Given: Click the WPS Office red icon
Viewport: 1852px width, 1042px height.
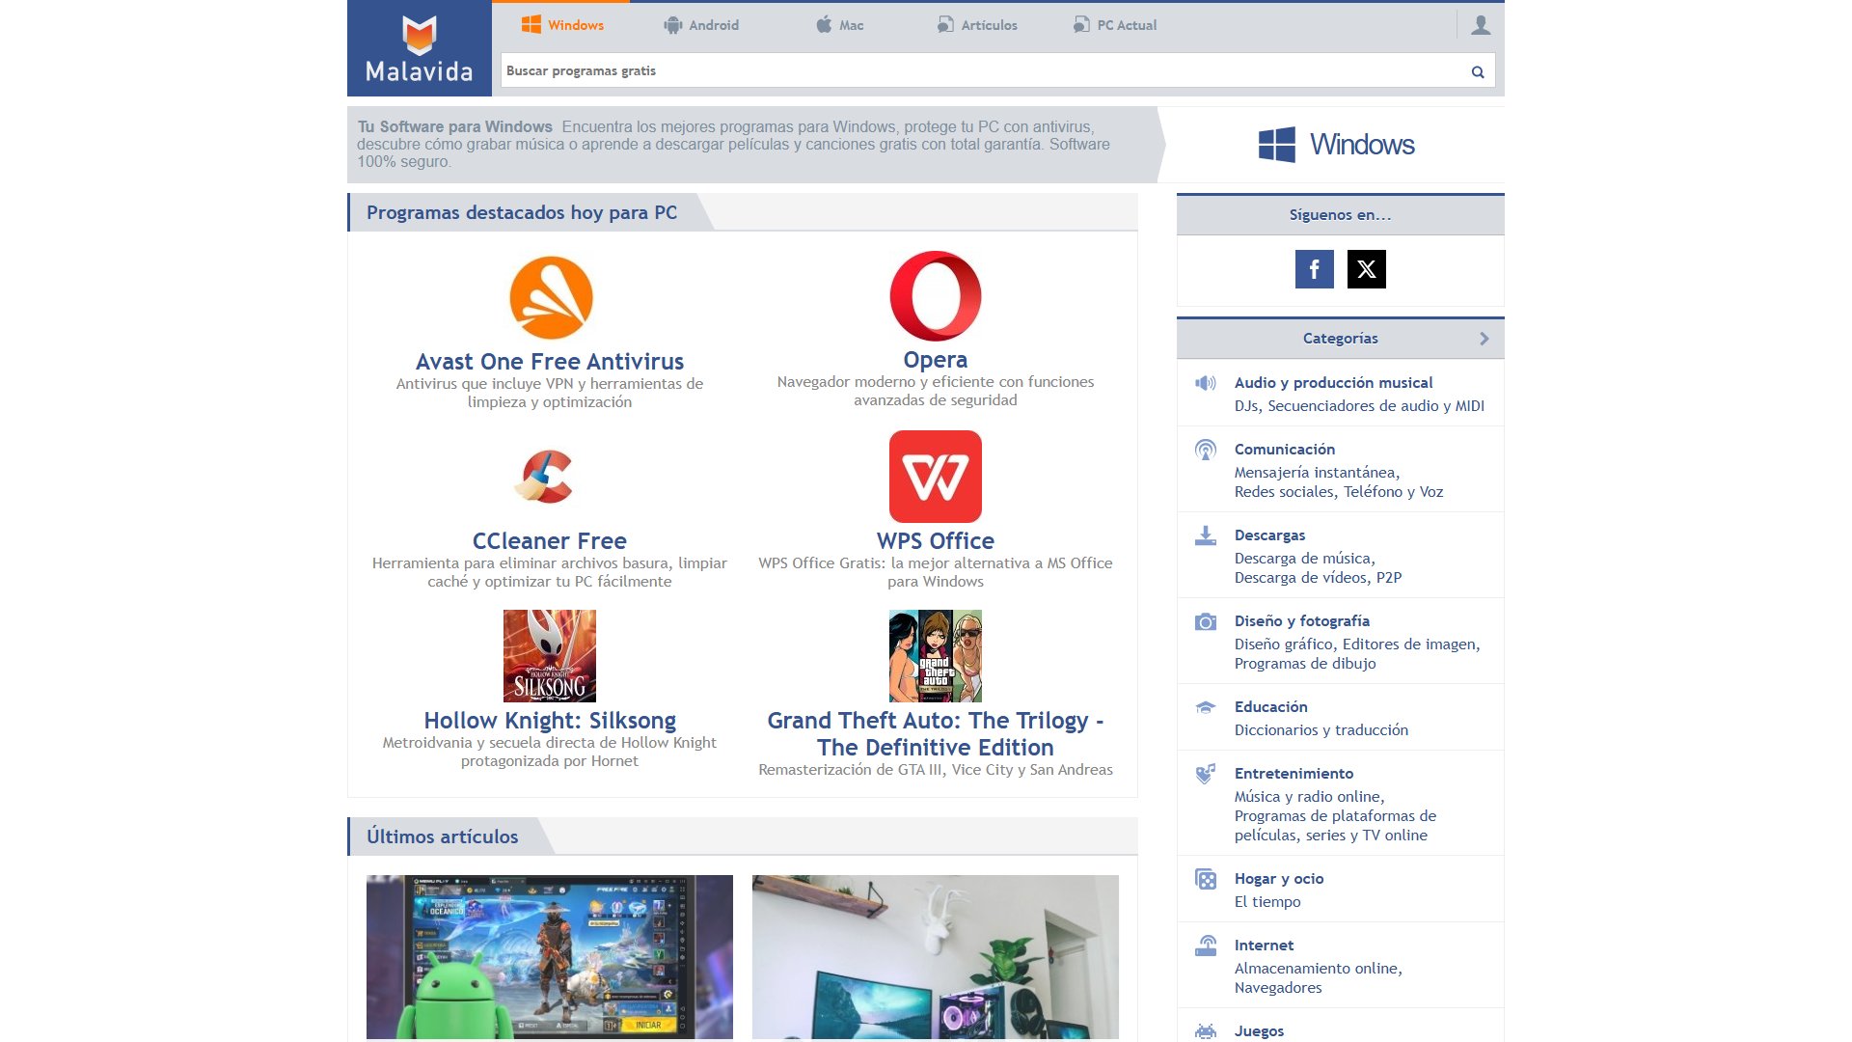Looking at the screenshot, I should click(x=936, y=477).
